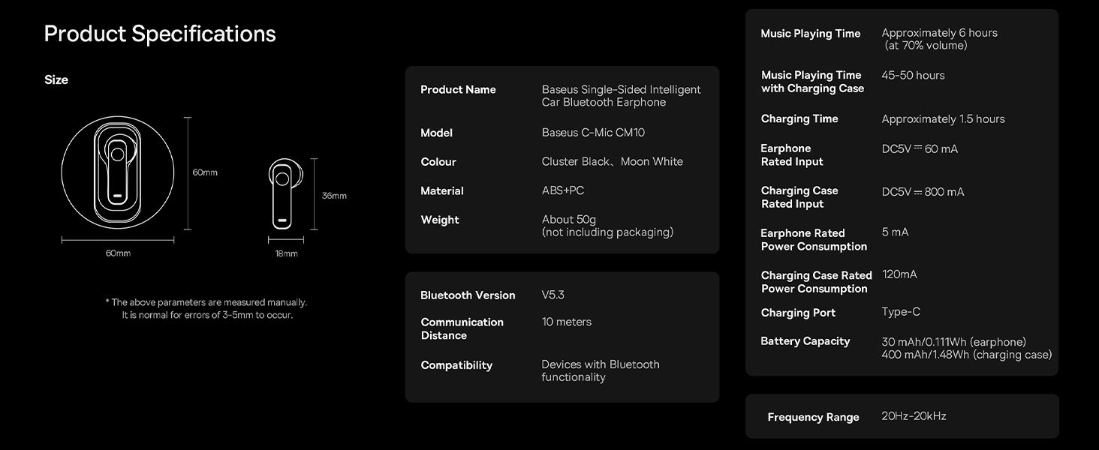Click the Type-C charging port value
Screen dimensions: 1099x450
[x=901, y=312]
